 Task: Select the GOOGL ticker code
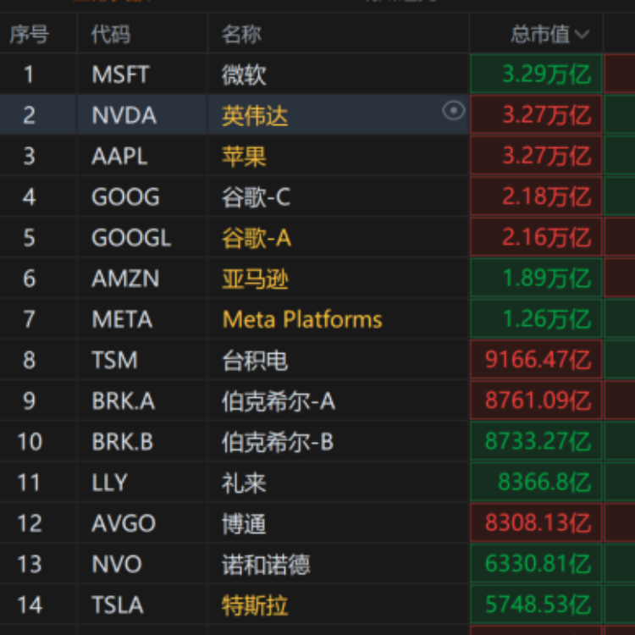tap(131, 237)
